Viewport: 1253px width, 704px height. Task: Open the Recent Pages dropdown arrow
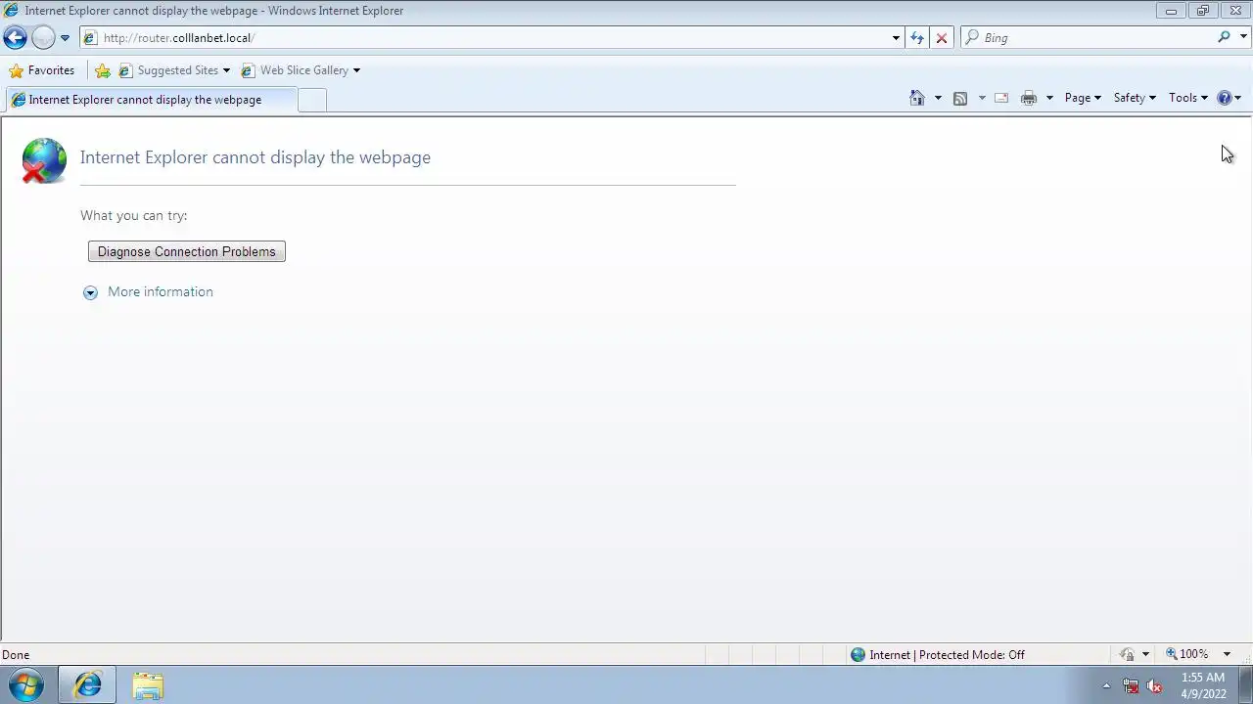click(x=65, y=38)
